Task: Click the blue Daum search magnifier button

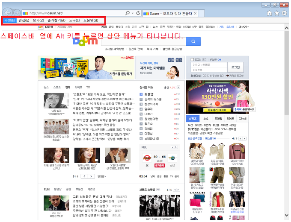Action: pos(193,41)
